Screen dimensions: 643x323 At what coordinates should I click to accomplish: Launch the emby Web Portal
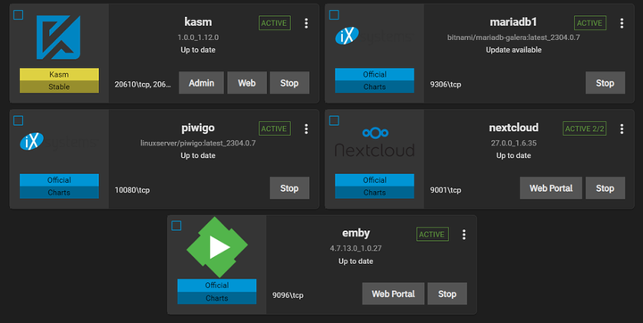(393, 294)
